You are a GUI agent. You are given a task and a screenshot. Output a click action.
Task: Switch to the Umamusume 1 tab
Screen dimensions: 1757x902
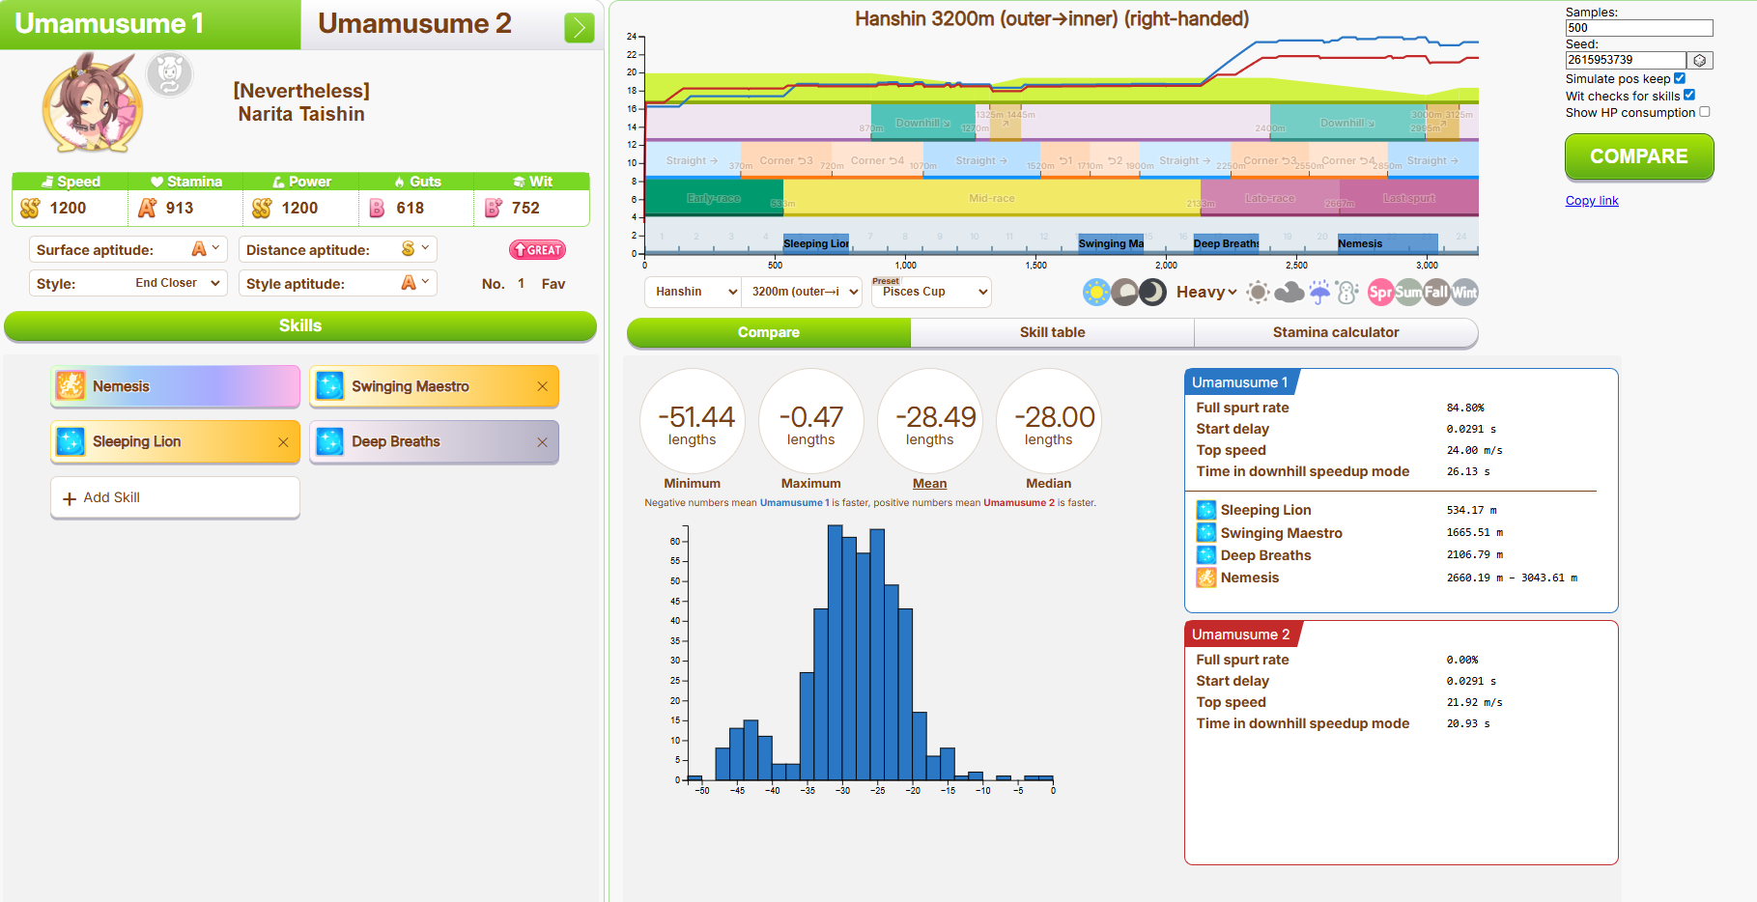tap(151, 24)
